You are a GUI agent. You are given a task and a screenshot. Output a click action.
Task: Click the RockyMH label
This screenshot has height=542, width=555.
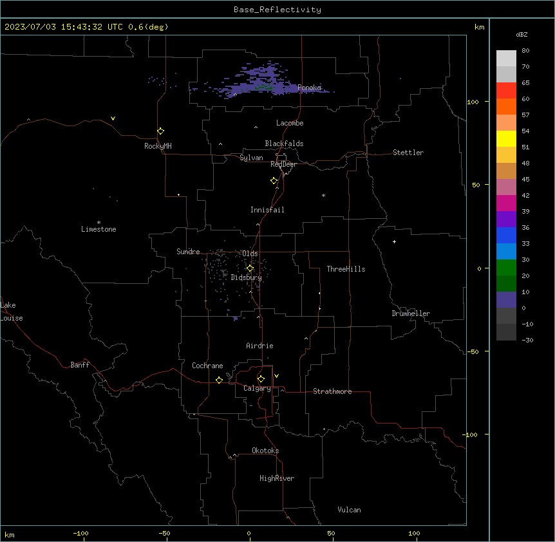point(158,146)
